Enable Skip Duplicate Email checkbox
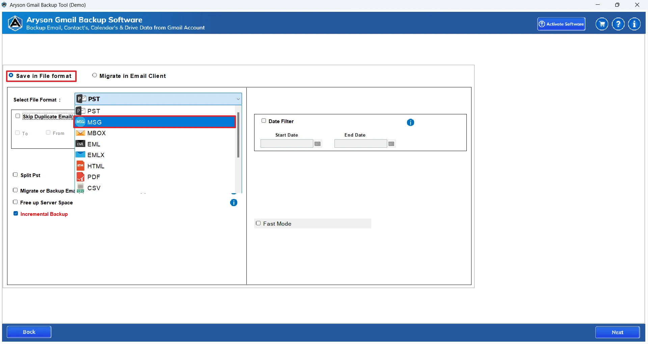Screen dimensions: 648x344 tap(18, 116)
